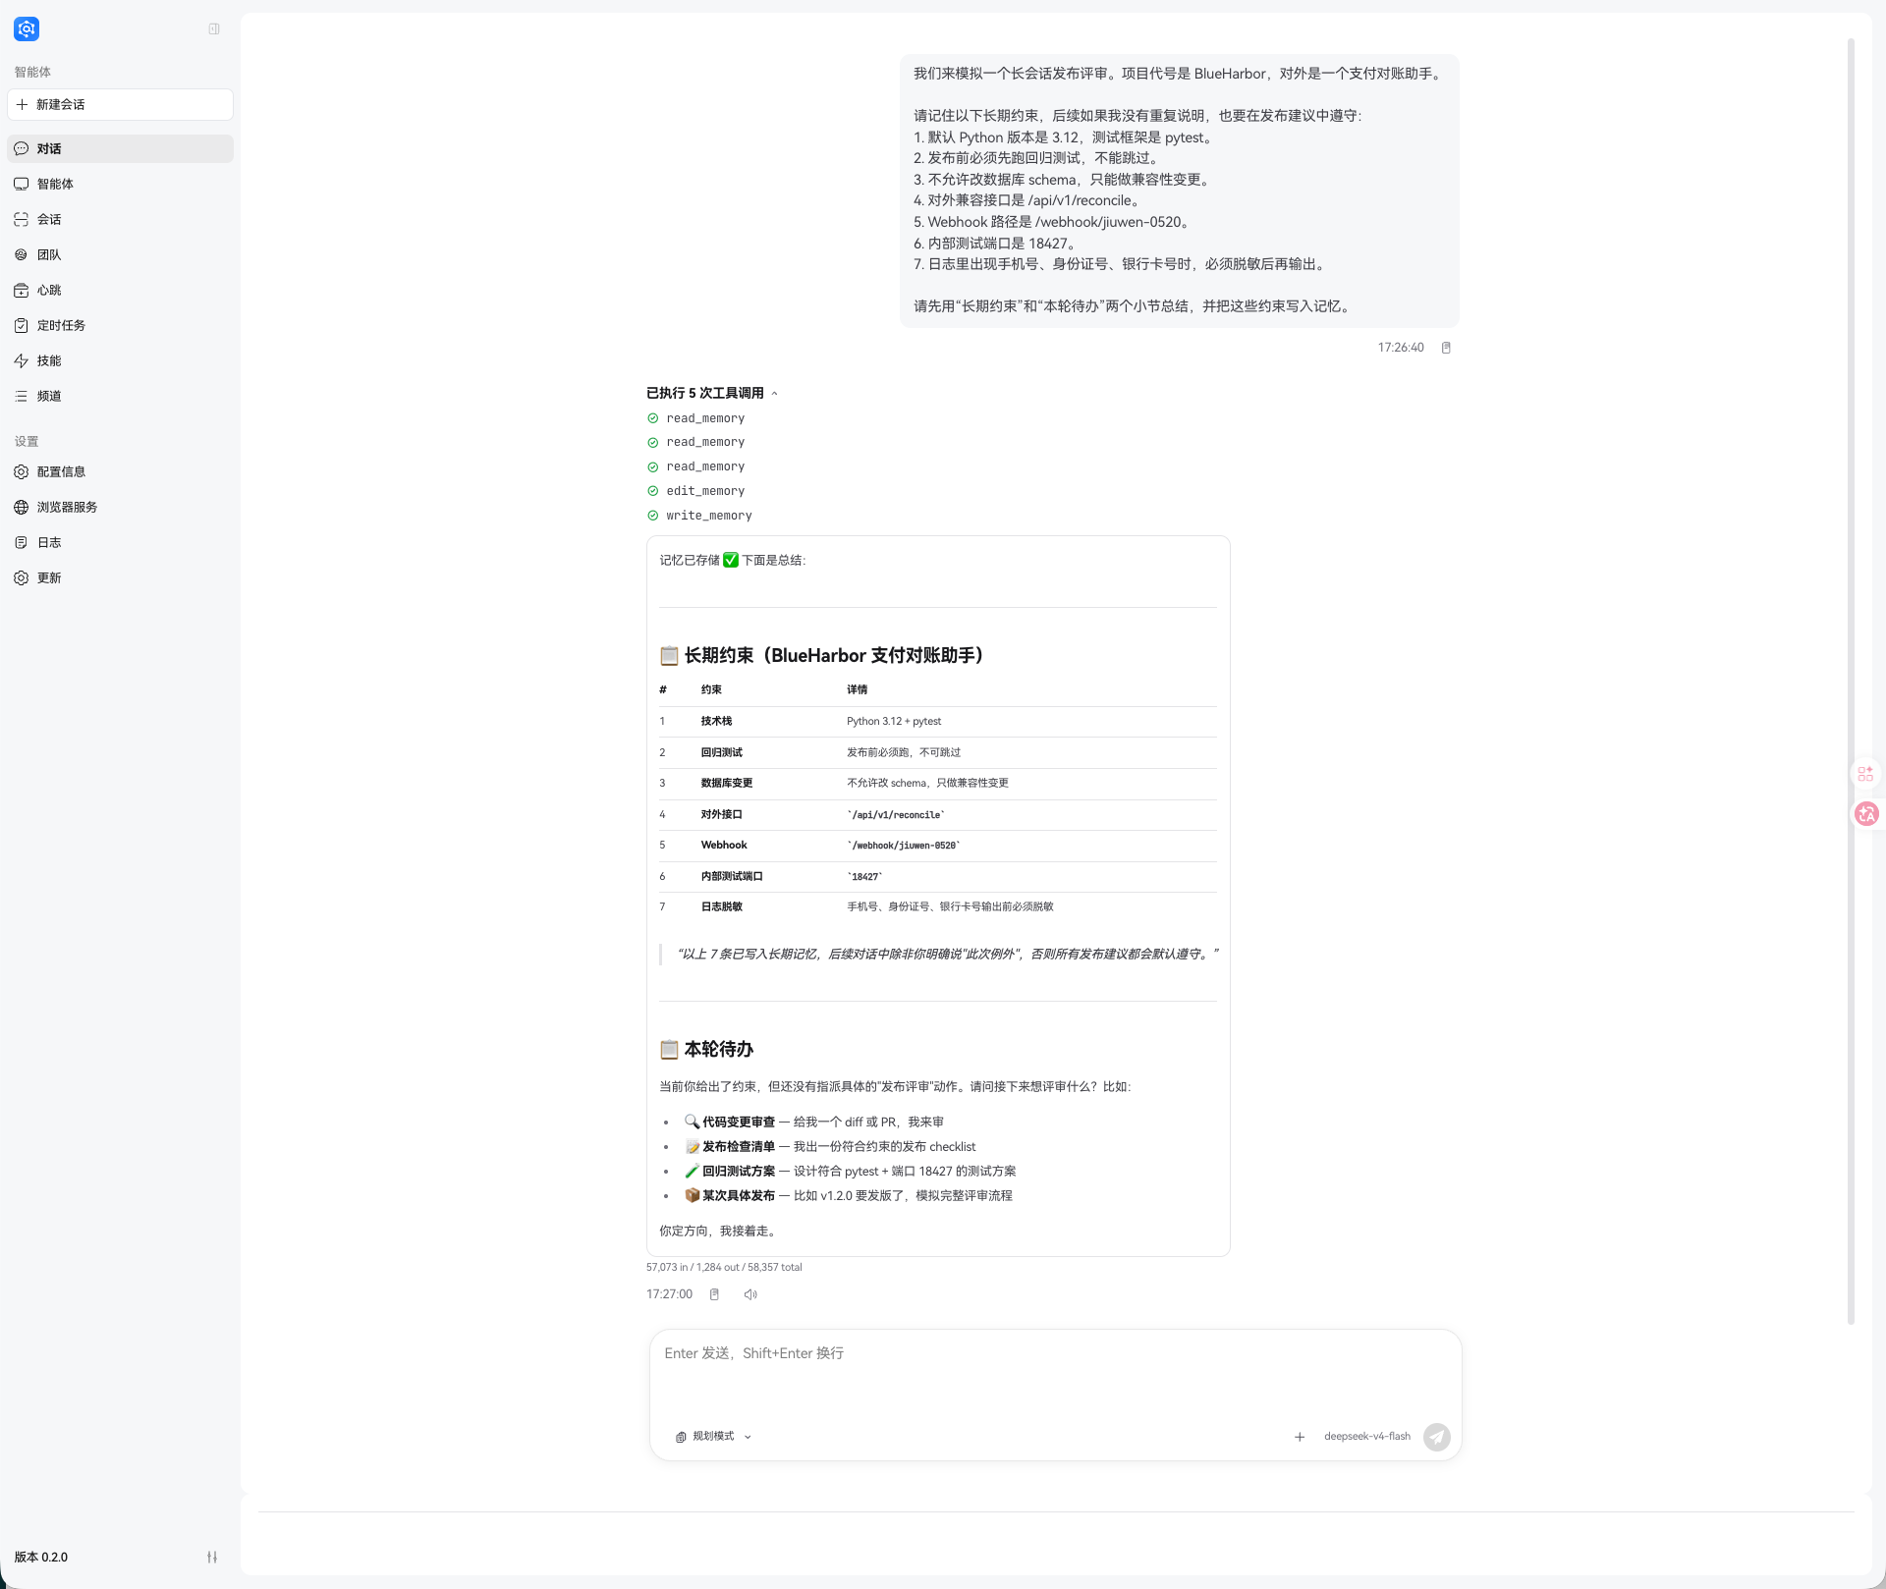Screen dimensions: 1886x1589
Task: Click the pink translate floating icon
Action: 1866,814
